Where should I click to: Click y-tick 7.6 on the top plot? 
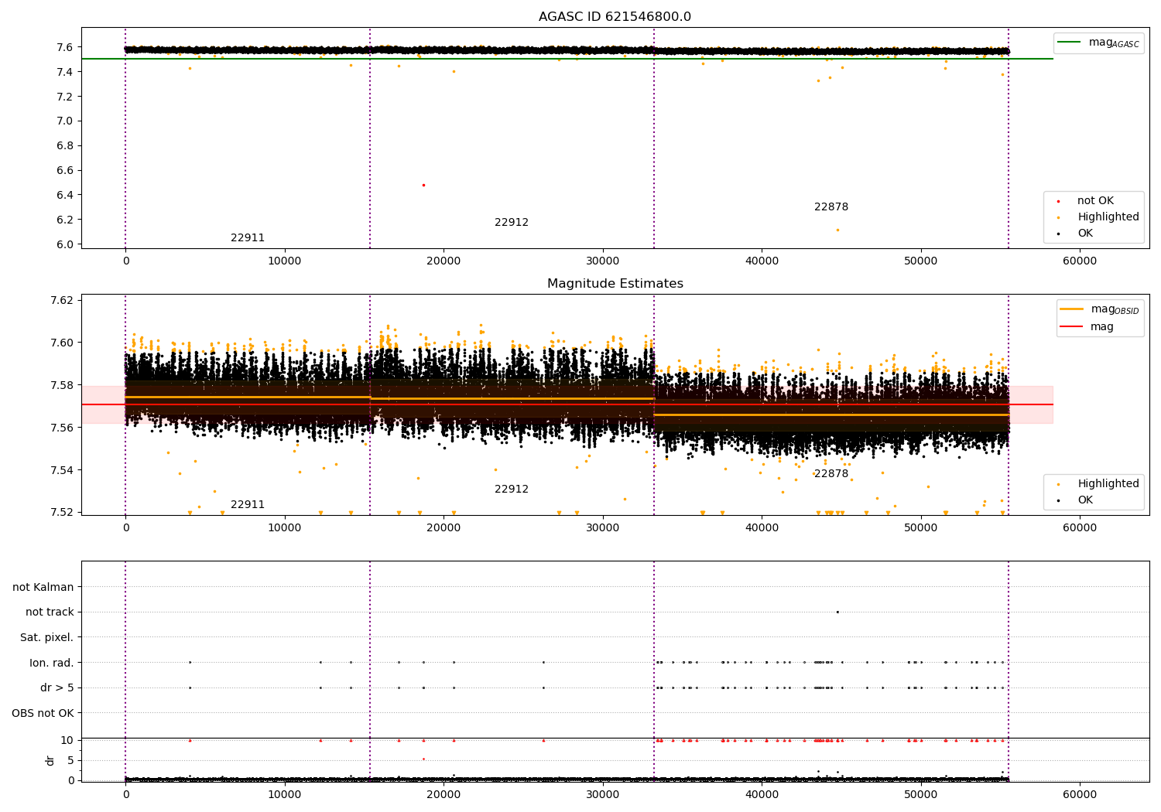[65, 47]
